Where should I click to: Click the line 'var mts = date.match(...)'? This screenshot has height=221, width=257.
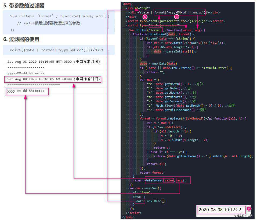click(186, 43)
